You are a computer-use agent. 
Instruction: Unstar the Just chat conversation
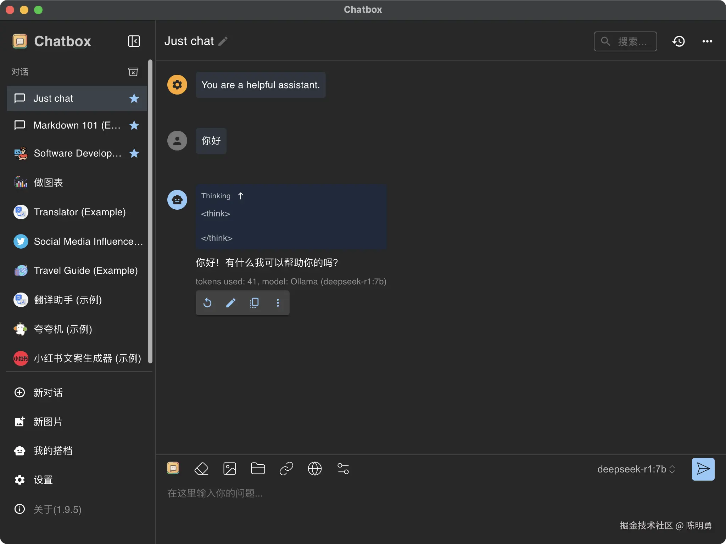[134, 98]
